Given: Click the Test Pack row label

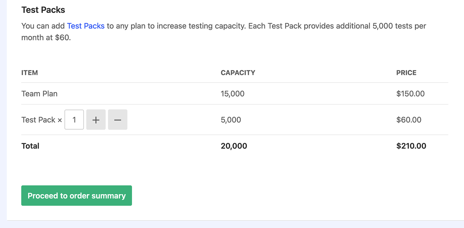Looking at the screenshot, I should click(x=39, y=120).
